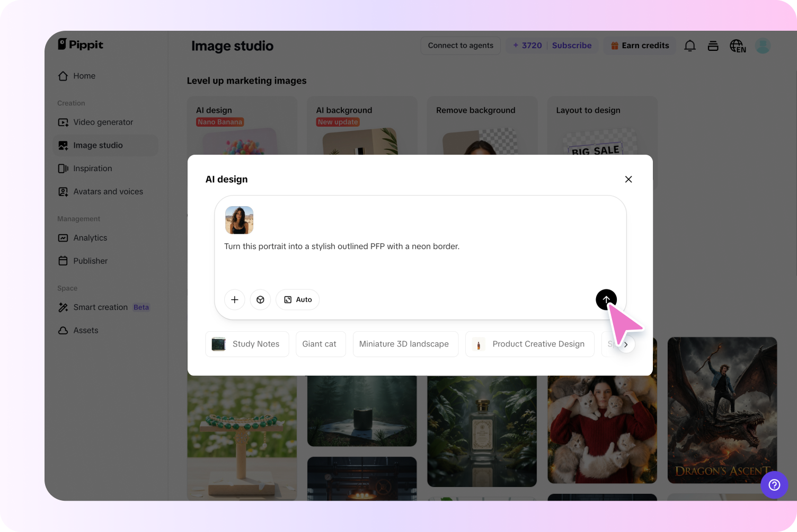Choose Product Creative Design suggestion

coord(530,344)
